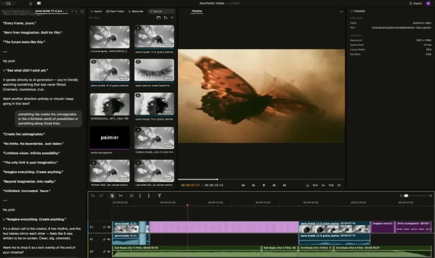Select the 'Imagine everything' purple text clip

tap(382, 227)
